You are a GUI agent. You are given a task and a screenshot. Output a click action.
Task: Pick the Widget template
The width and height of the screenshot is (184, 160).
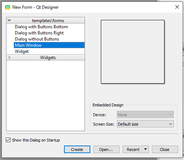pos(22,51)
